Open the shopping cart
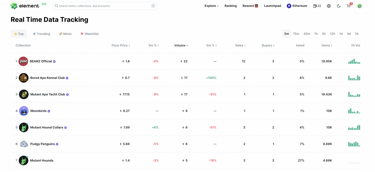This screenshot has height=172, width=375. tap(349, 6)
